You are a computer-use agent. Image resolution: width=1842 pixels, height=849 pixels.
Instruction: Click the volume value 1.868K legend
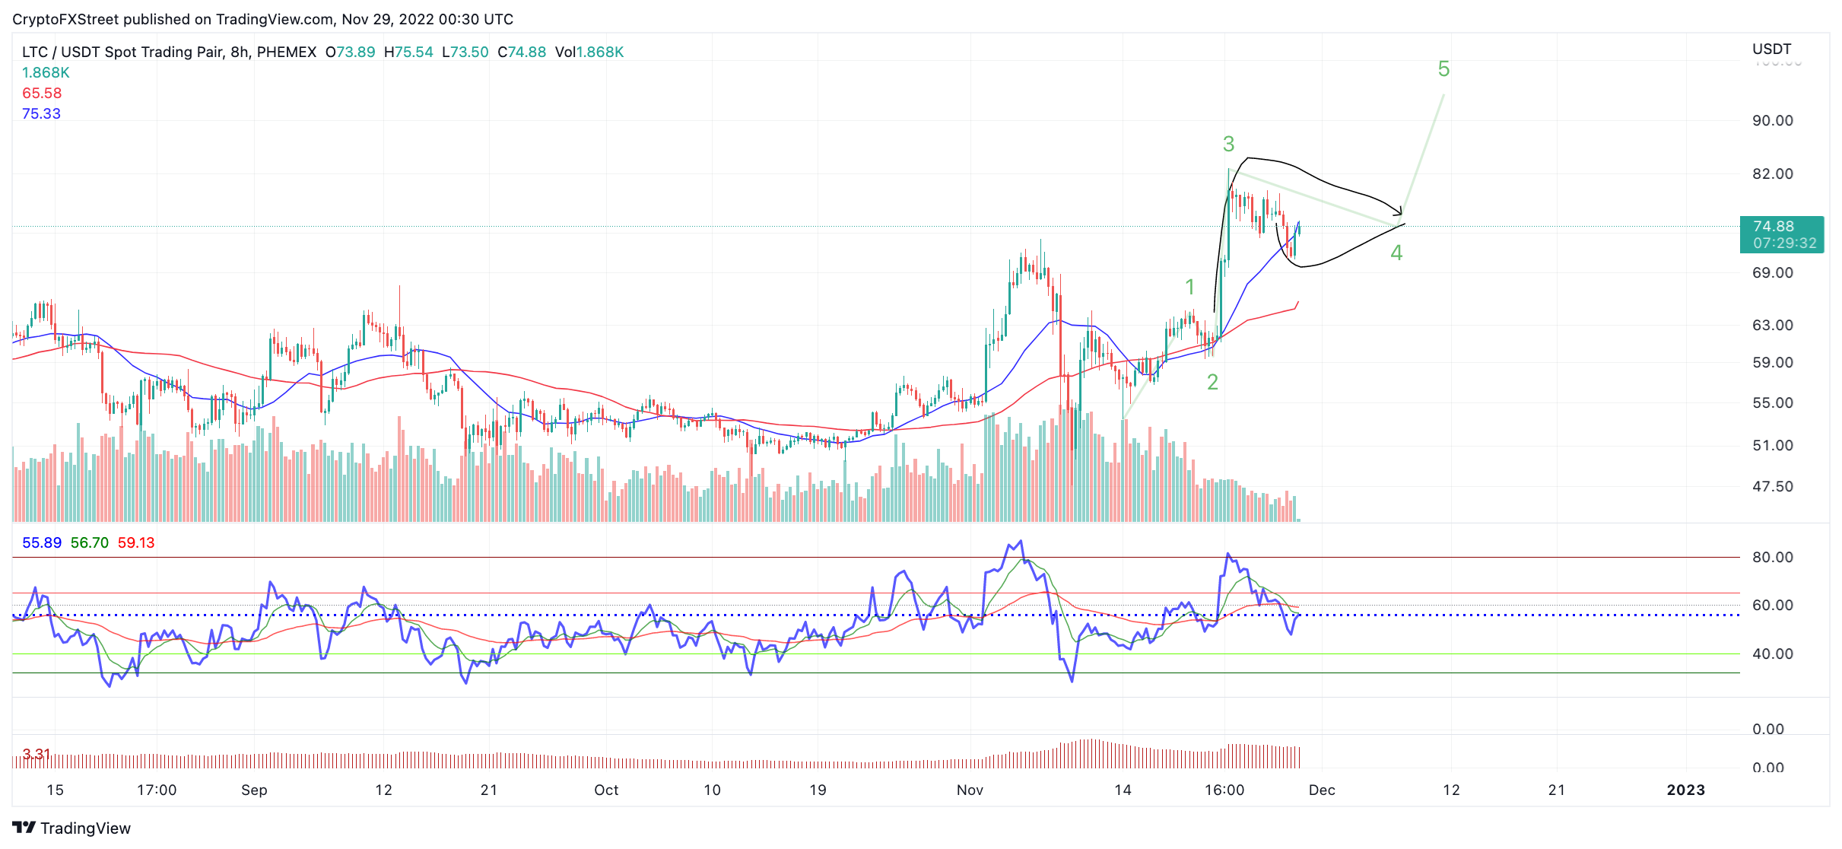pos(46,72)
